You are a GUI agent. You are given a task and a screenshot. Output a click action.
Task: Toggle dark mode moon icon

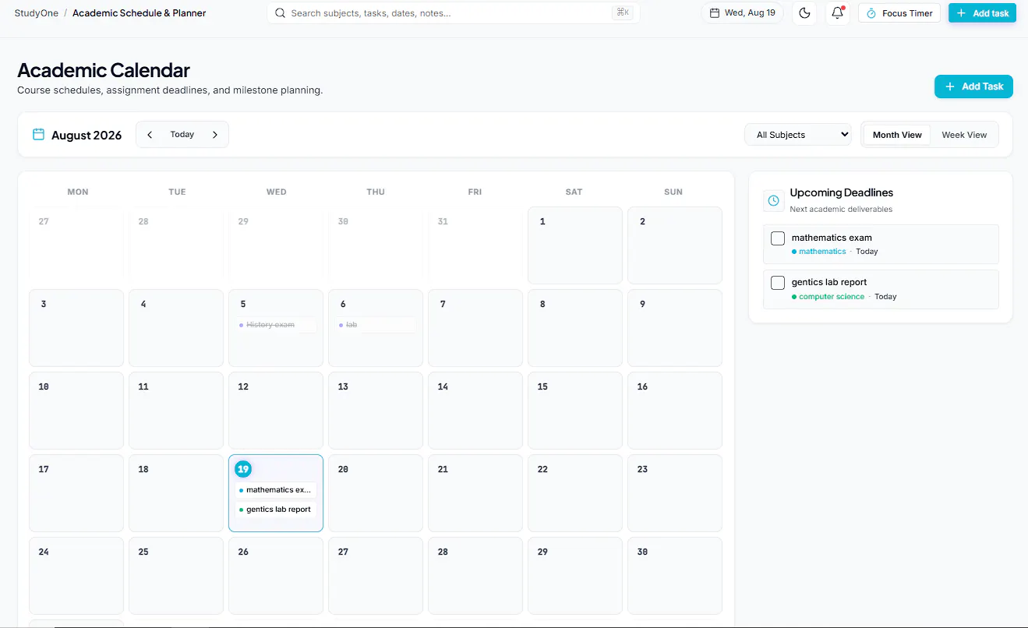pyautogui.click(x=804, y=13)
